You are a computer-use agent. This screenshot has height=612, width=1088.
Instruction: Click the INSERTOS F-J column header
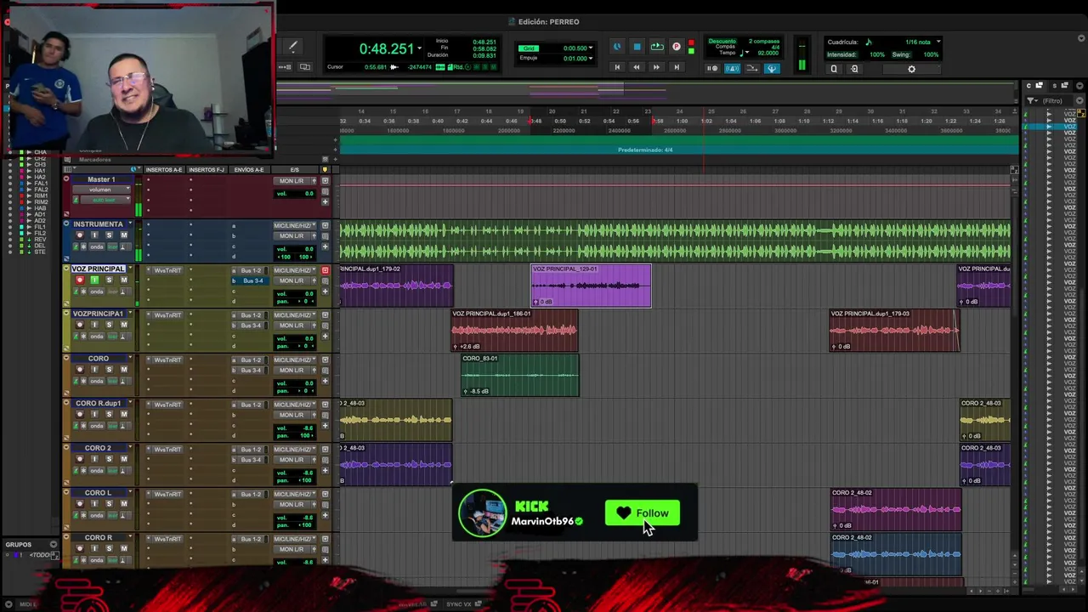[207, 170]
